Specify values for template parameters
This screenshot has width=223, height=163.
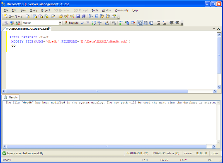point(114,23)
